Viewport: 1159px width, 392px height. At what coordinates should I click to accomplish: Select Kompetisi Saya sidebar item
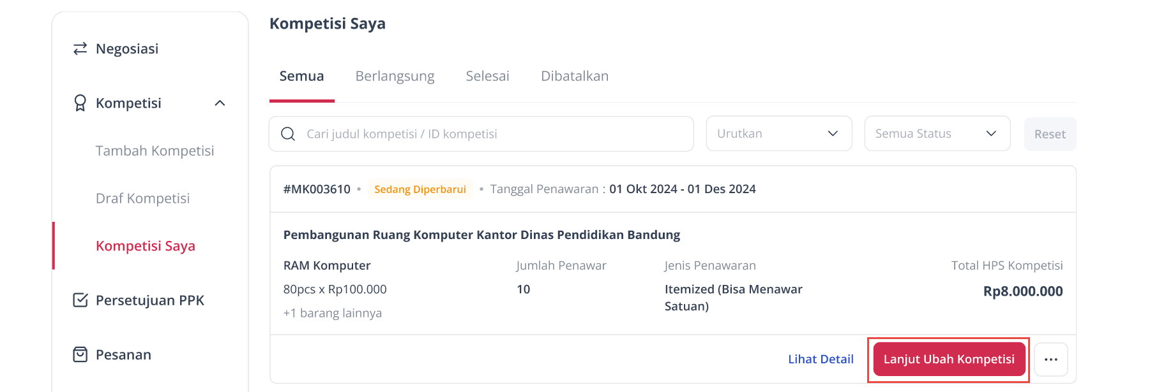click(x=146, y=246)
